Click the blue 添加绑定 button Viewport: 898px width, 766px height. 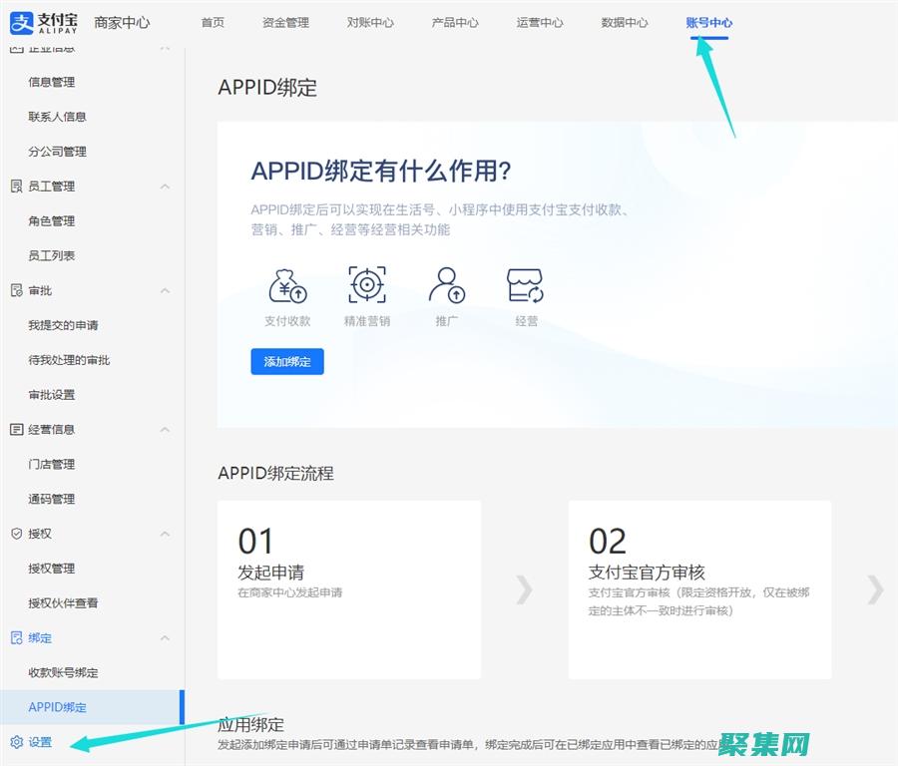click(x=286, y=361)
